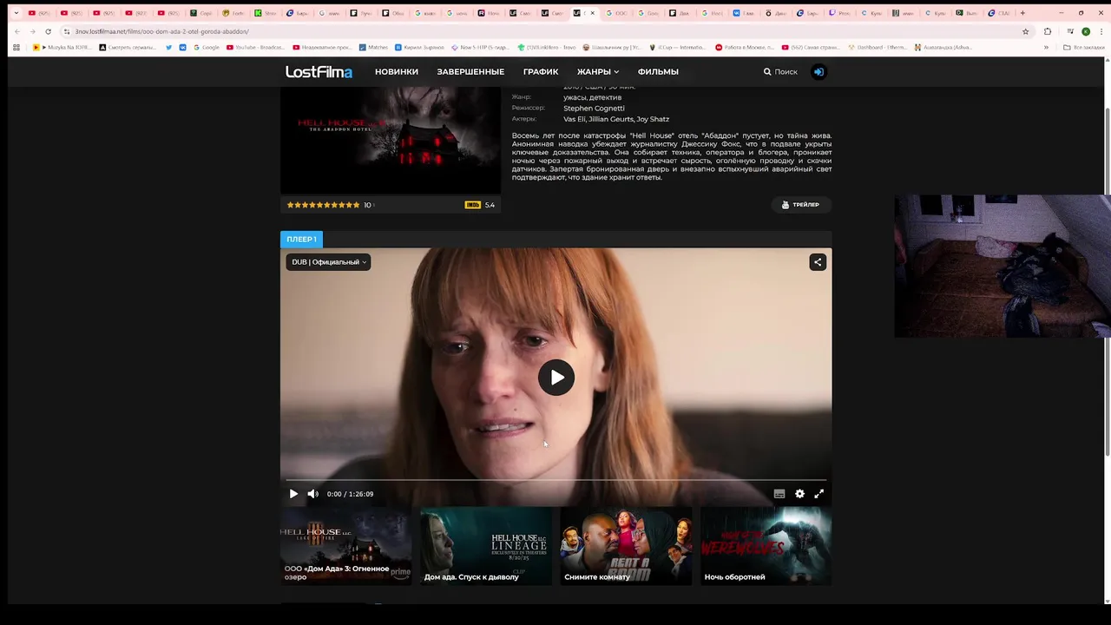Open the subtitles/captions icon in player
The height and width of the screenshot is (625, 1111).
[779, 494]
